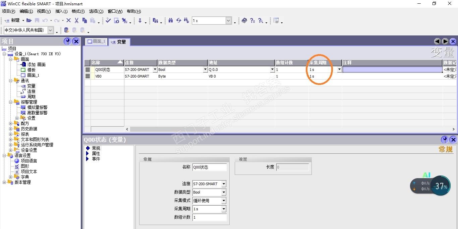Expand the 历史数据 tree node
The image size is (458, 229).
(x=11, y=129)
